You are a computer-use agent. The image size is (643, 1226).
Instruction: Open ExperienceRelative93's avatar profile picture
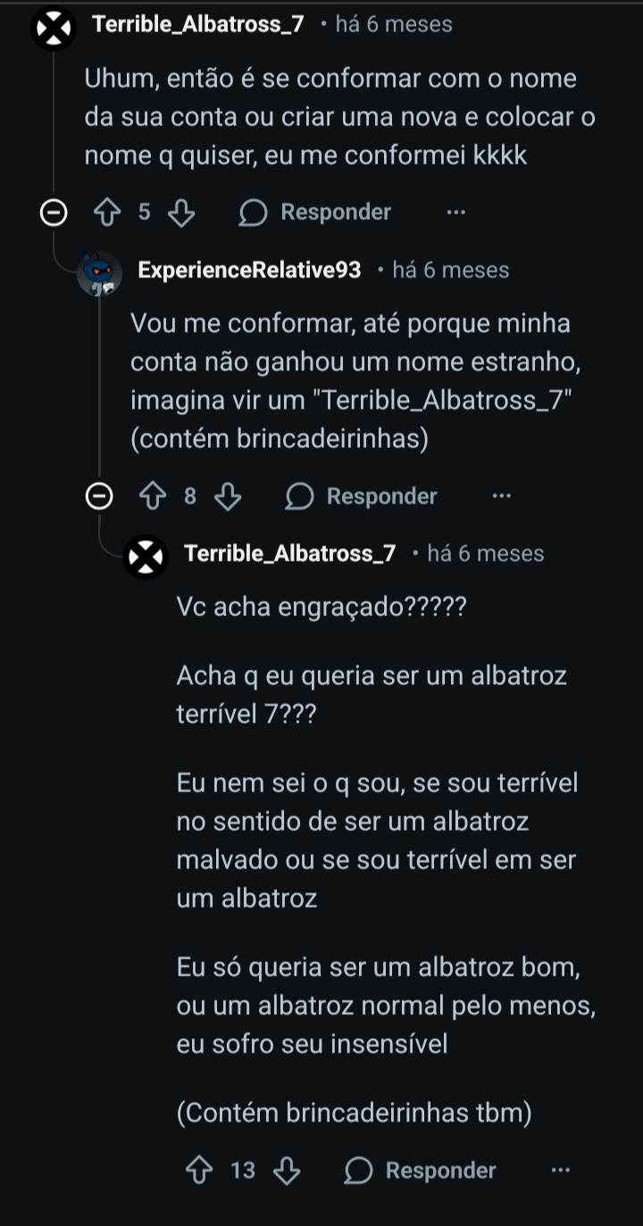click(100, 272)
